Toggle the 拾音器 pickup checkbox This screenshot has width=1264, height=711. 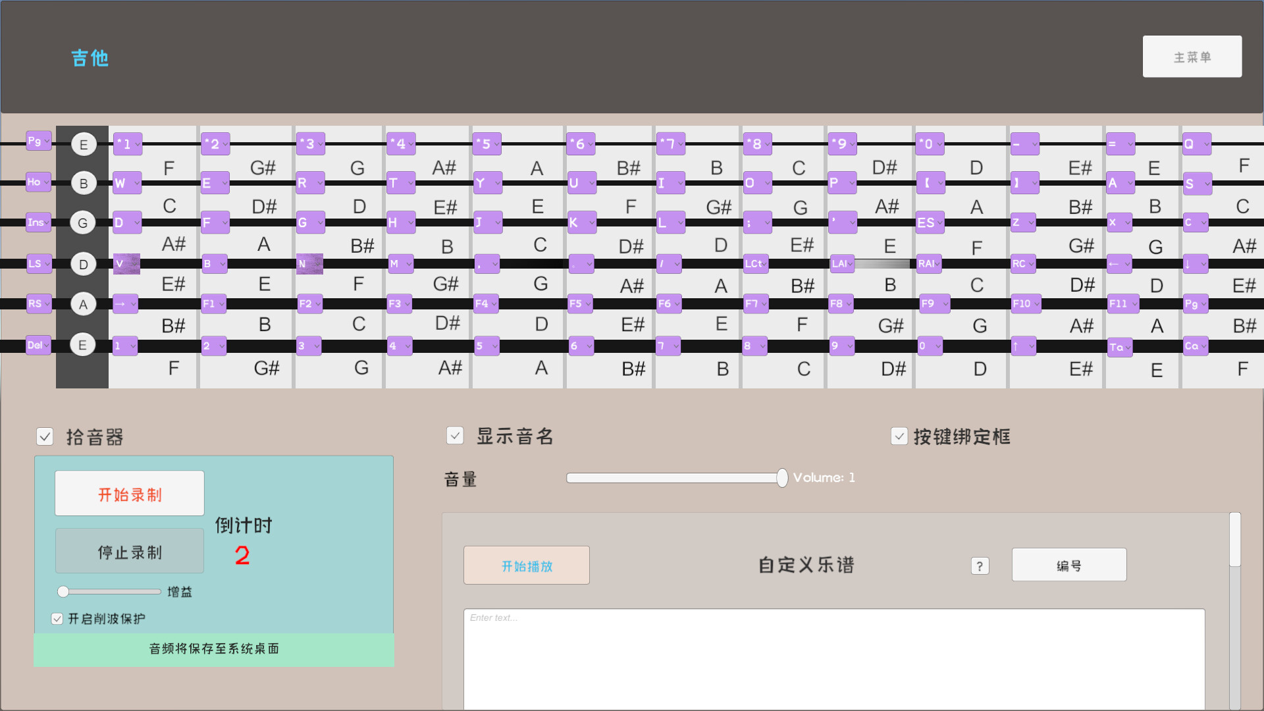[45, 436]
